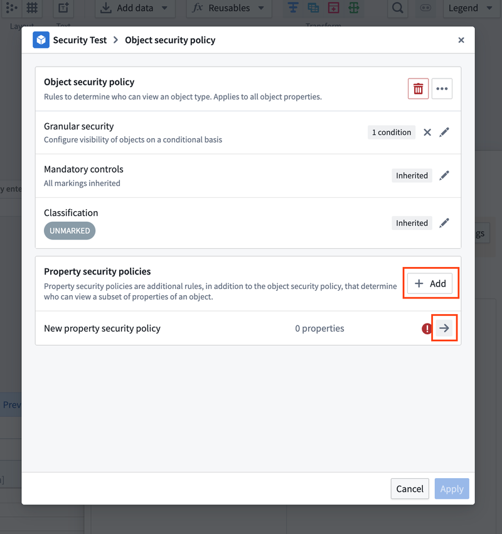Click the grid layout icon in toolbar
The height and width of the screenshot is (534, 502).
31,8
